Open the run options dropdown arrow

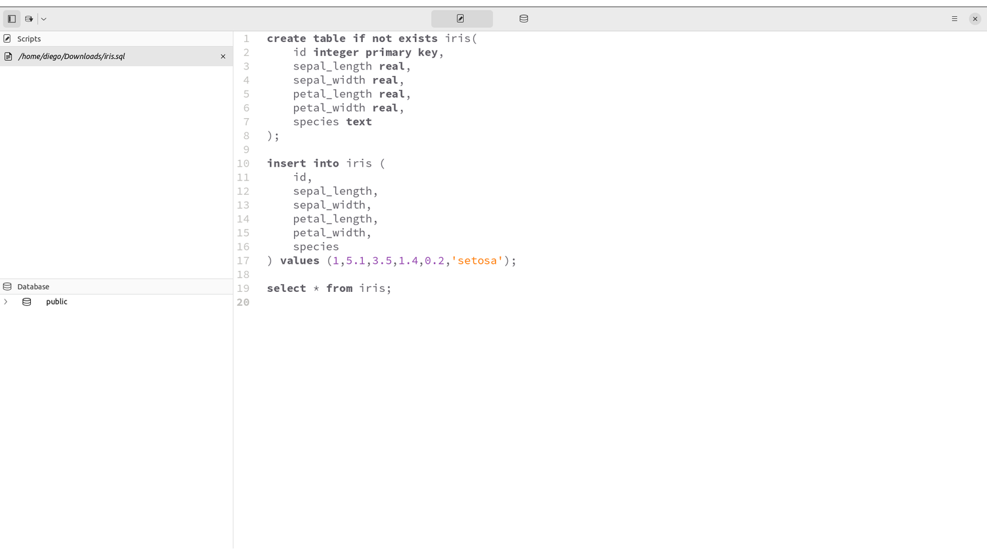pos(43,18)
